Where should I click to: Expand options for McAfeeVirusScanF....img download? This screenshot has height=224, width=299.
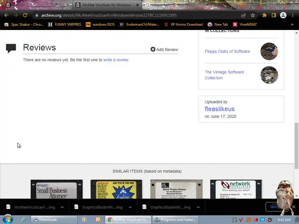pyautogui.click(x=62, y=207)
